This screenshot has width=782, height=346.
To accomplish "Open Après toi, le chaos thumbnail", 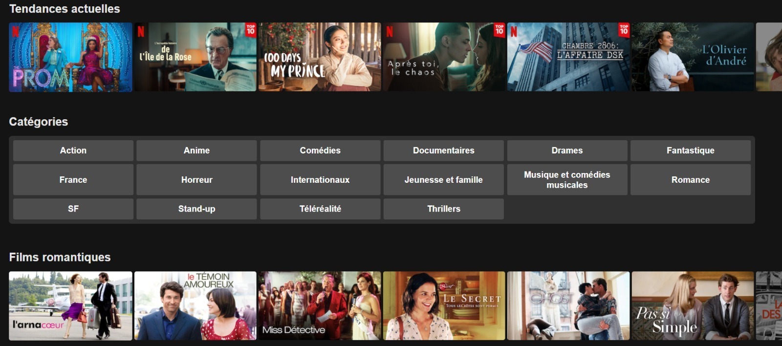I will 444,57.
